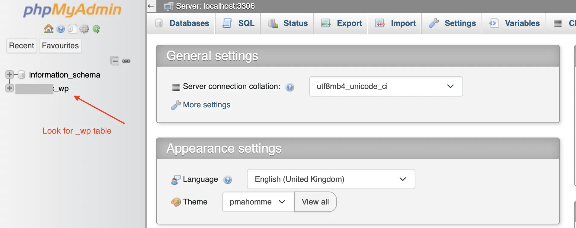Click the Language people icon

pyautogui.click(x=176, y=179)
